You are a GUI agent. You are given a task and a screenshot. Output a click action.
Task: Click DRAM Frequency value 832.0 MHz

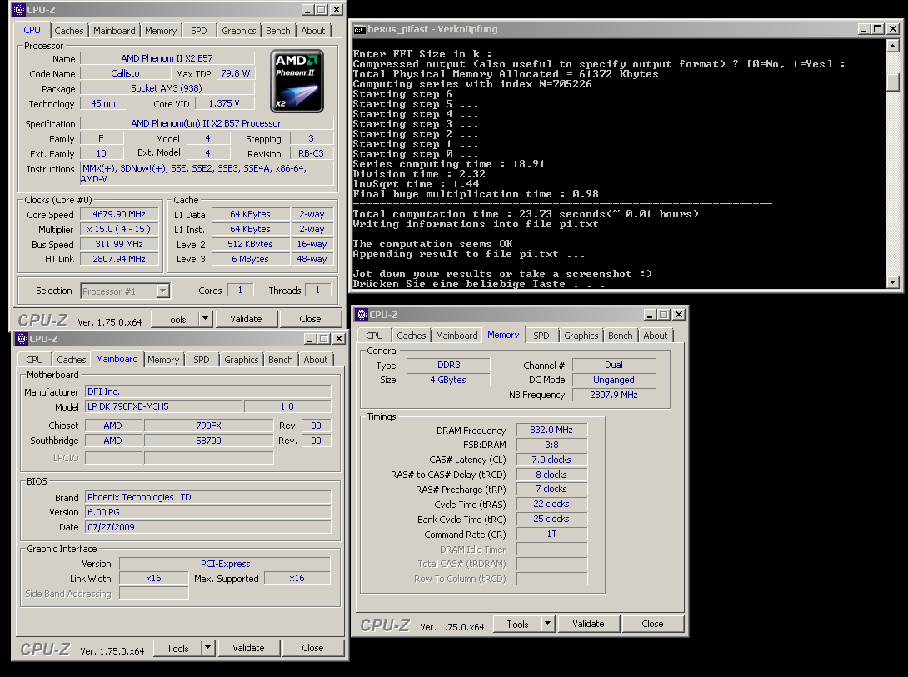pos(551,430)
